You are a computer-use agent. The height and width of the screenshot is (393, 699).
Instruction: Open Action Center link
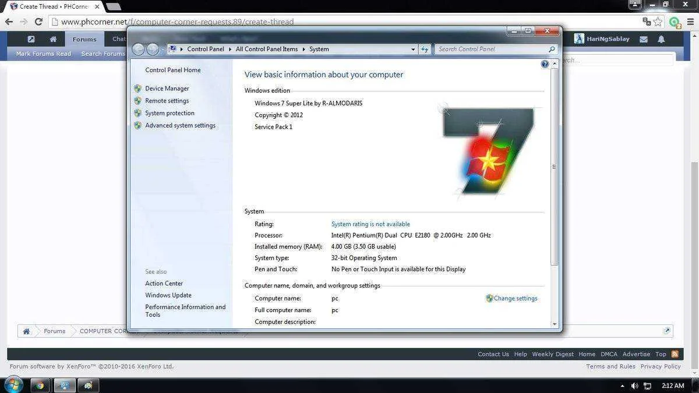[x=164, y=284]
